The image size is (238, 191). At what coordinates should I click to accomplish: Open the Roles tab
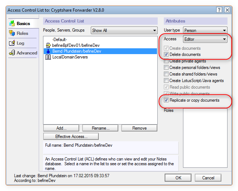22,33
